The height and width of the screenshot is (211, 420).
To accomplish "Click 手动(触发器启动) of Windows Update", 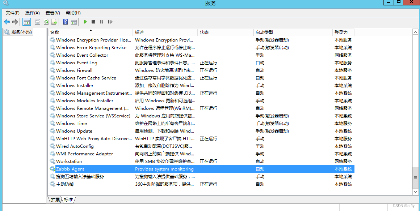I will (272, 131).
